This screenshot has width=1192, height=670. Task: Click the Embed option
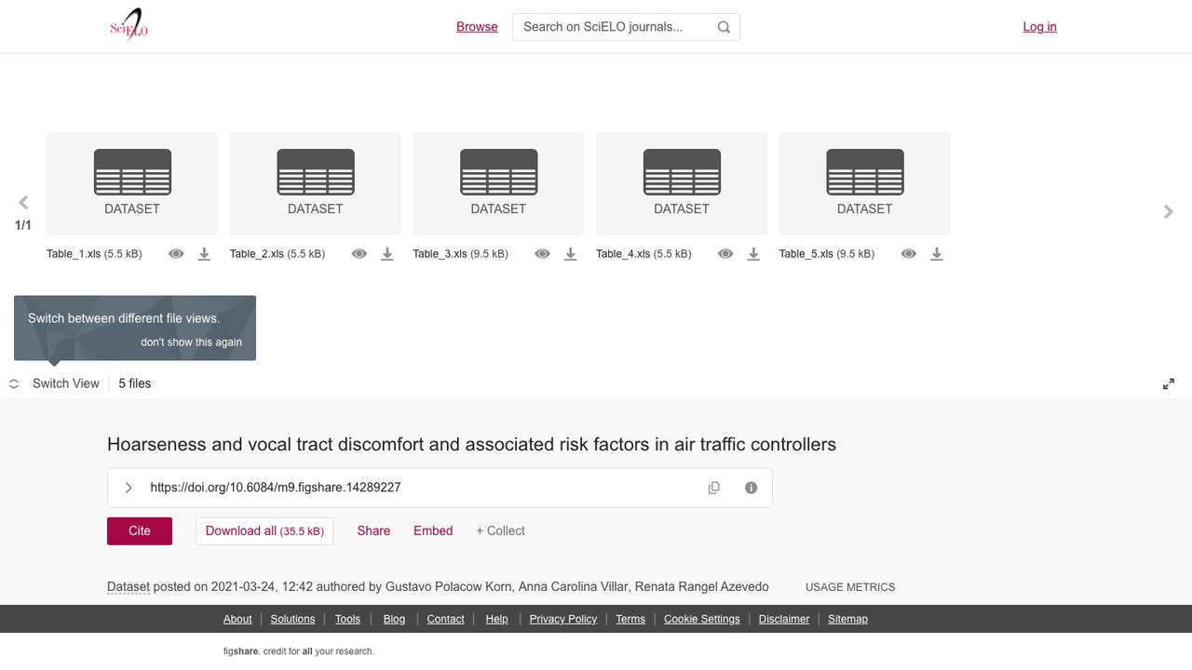pos(433,530)
